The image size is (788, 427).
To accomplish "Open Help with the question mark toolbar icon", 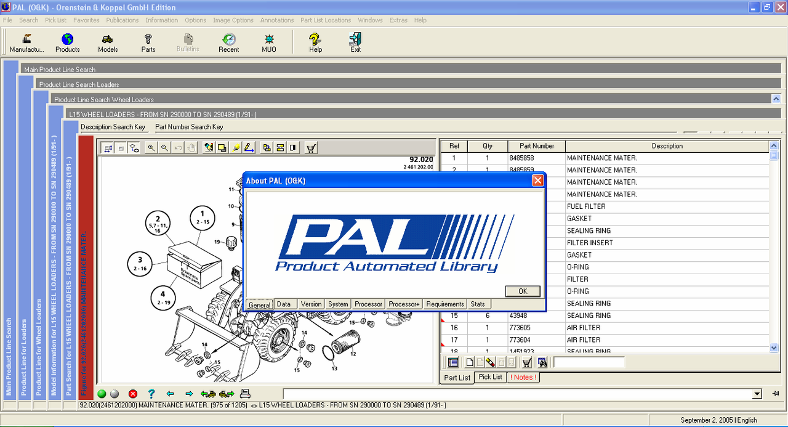I will point(315,43).
